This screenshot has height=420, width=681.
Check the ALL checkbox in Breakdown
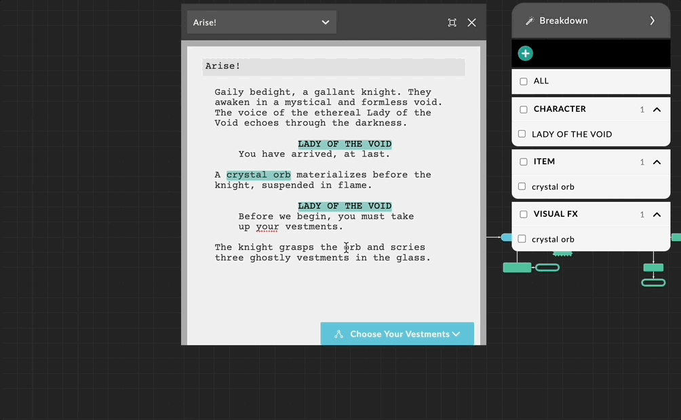(524, 81)
